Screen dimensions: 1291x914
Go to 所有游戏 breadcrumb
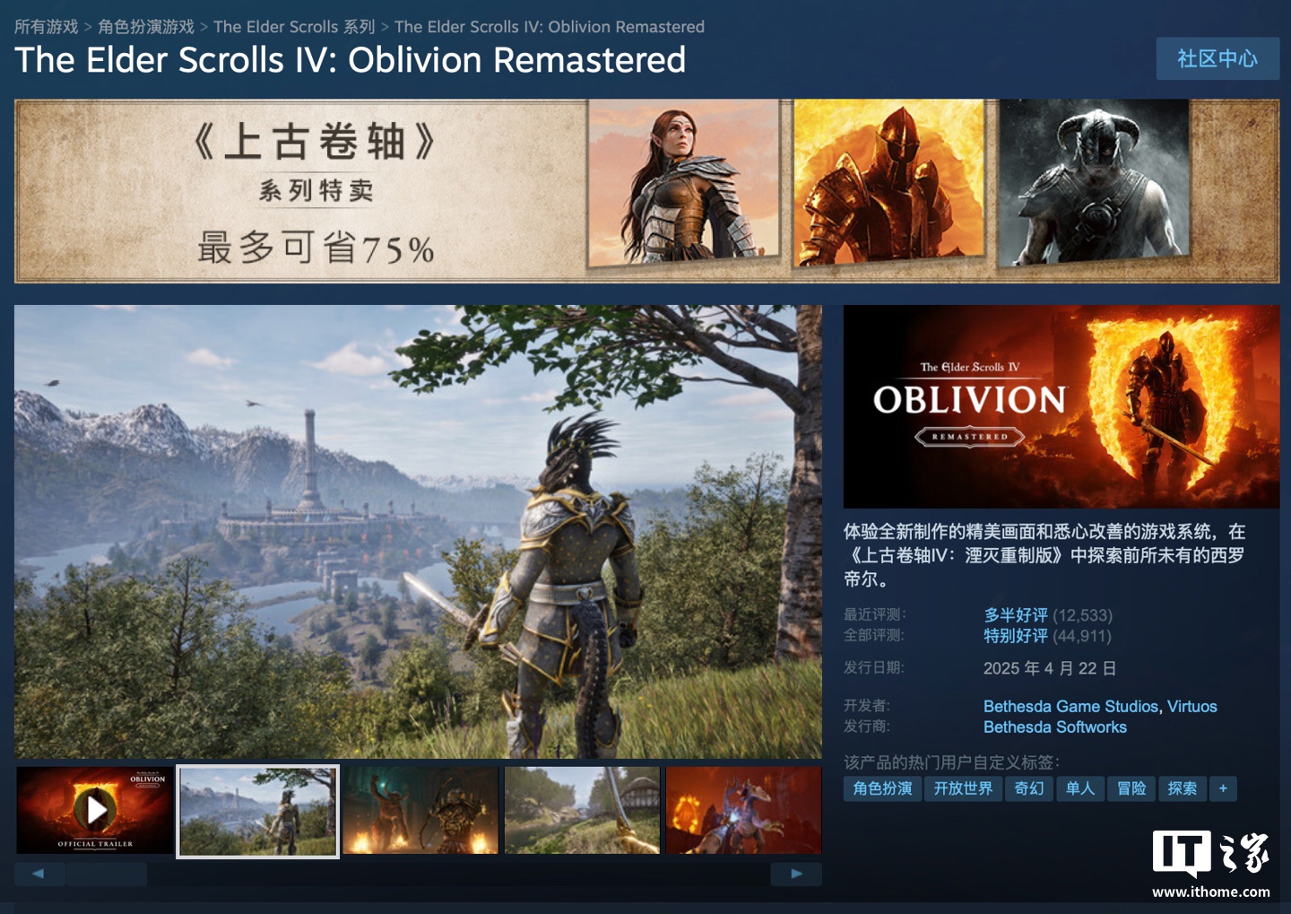point(47,27)
